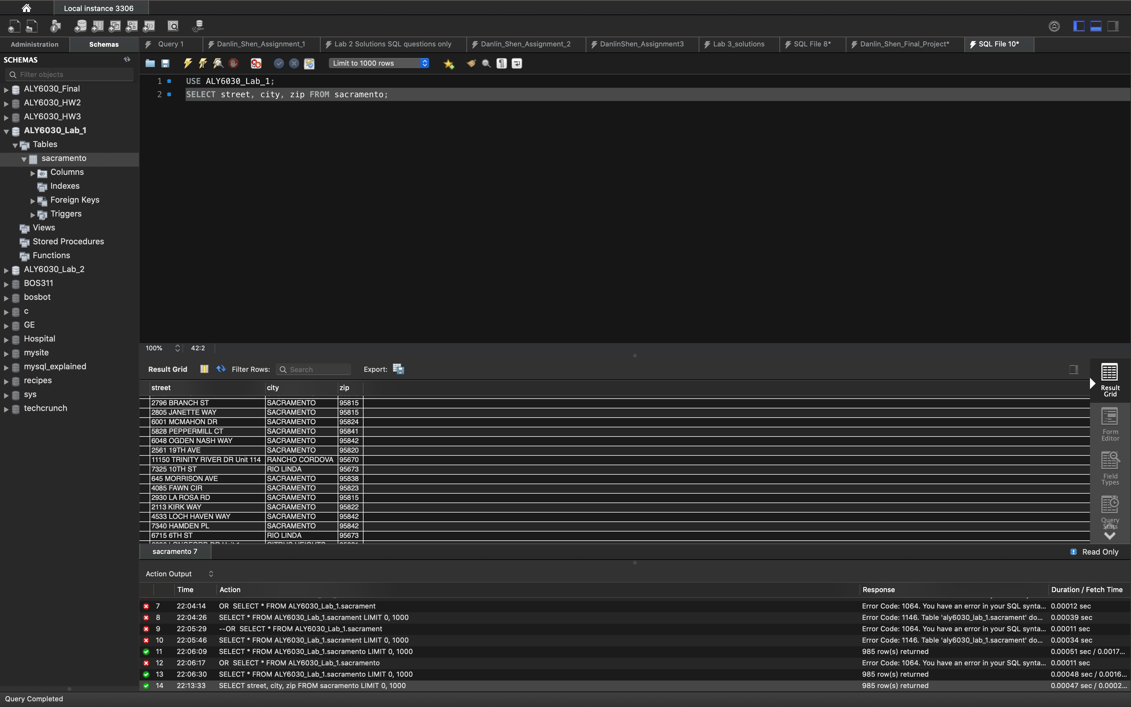
Task: Open the 'Limit to 1000 rows' dropdown
Action: click(379, 63)
